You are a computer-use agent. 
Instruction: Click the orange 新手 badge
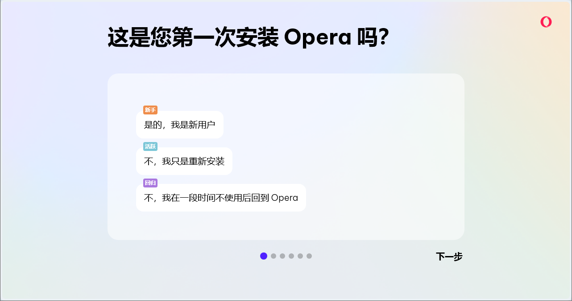150,110
